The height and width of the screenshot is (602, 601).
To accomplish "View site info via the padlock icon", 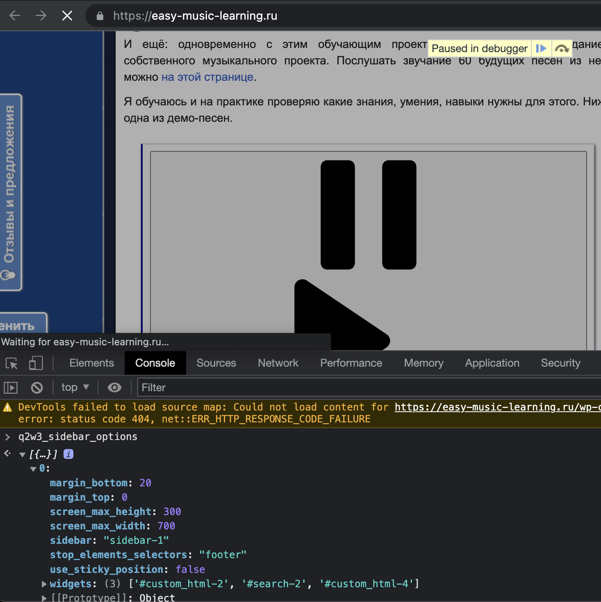I will (x=100, y=16).
